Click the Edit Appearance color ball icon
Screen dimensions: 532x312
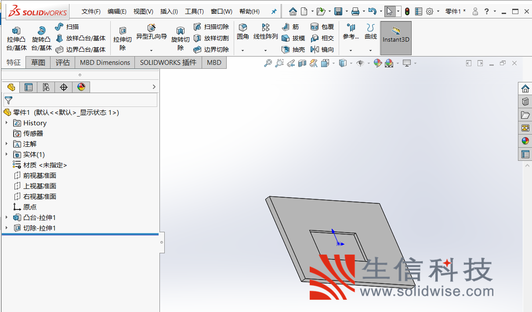point(377,64)
